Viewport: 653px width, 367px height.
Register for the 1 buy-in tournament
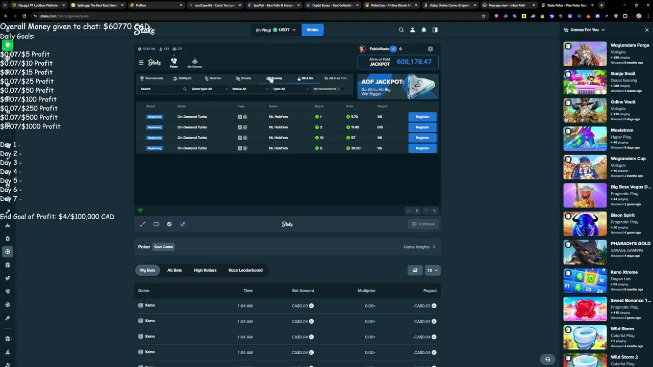point(422,117)
